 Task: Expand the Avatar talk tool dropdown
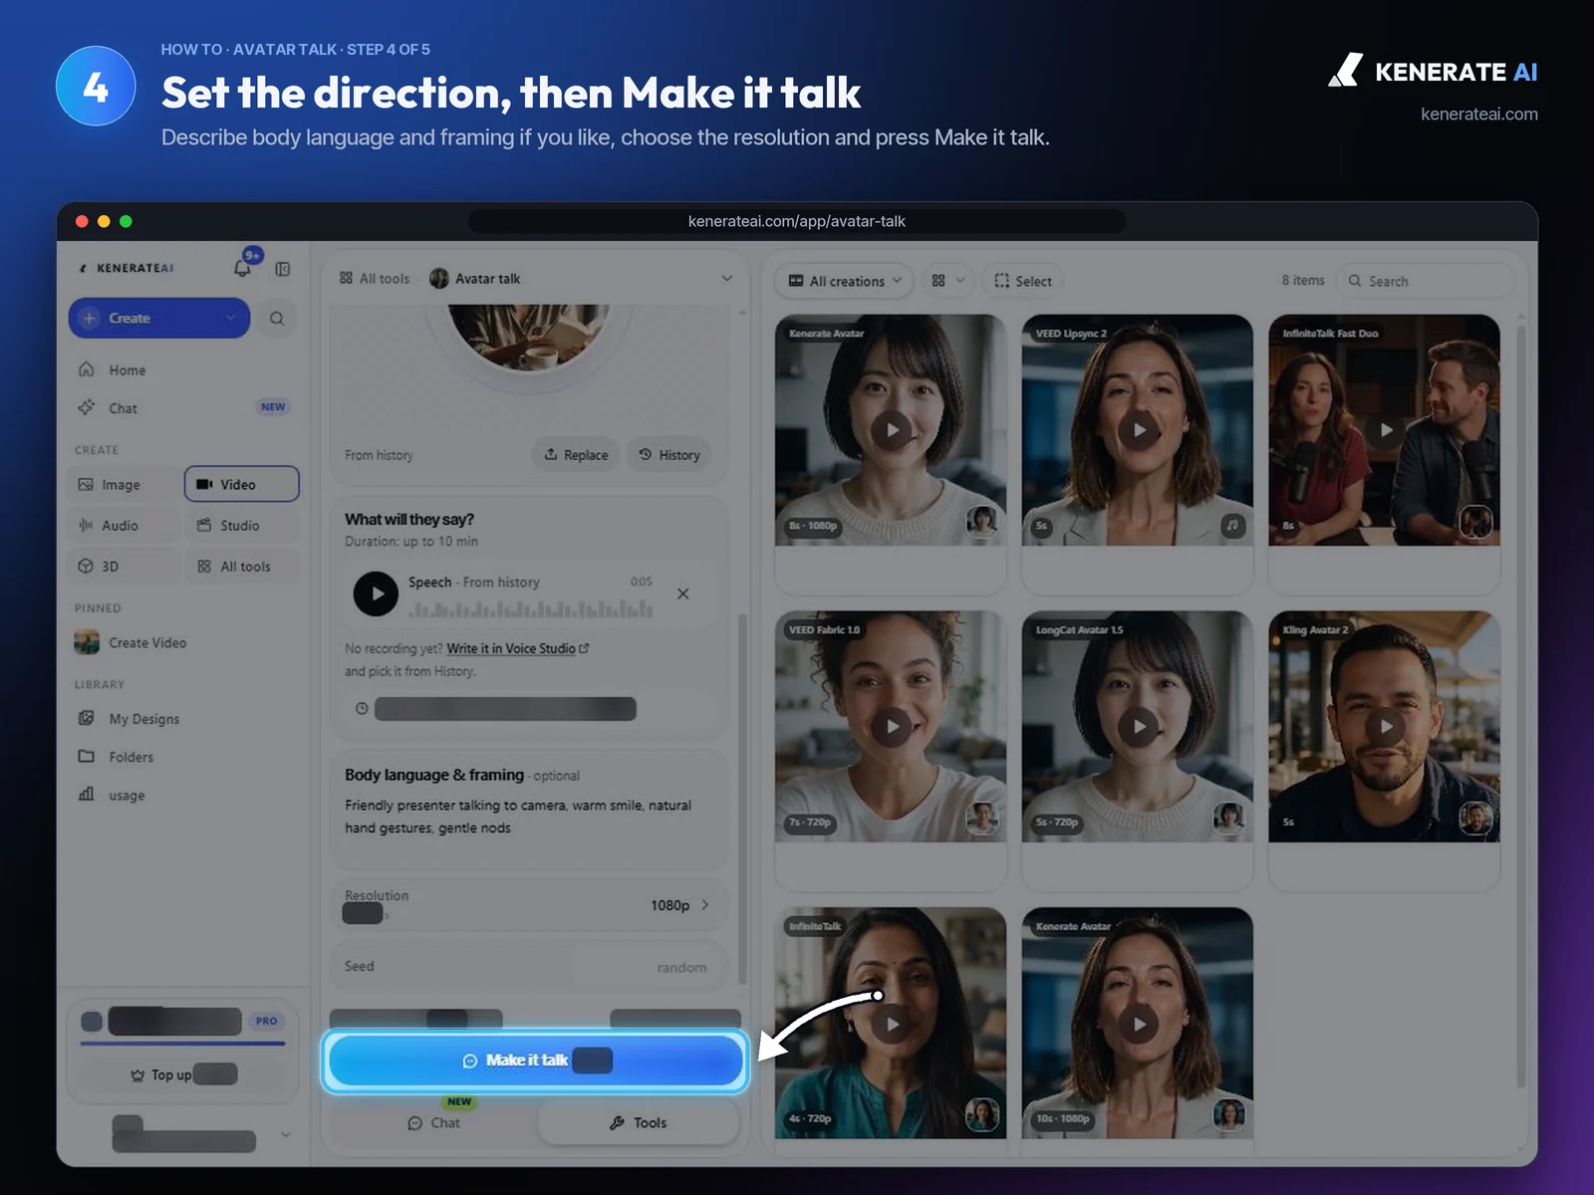coord(727,279)
